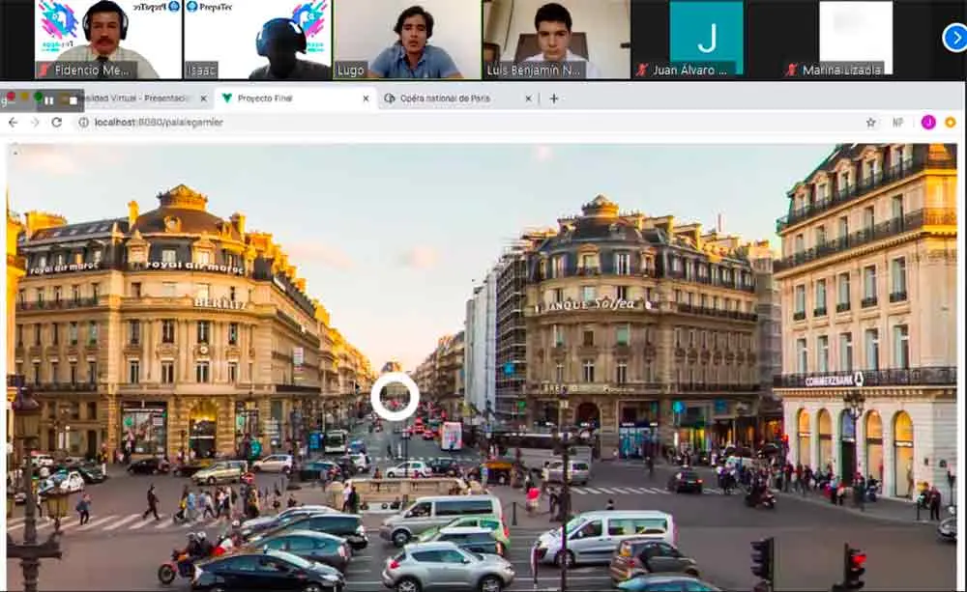Viewport: 967px width, 592px height.
Task: Select Juan Álvaro's participant tile
Action: (x=706, y=39)
